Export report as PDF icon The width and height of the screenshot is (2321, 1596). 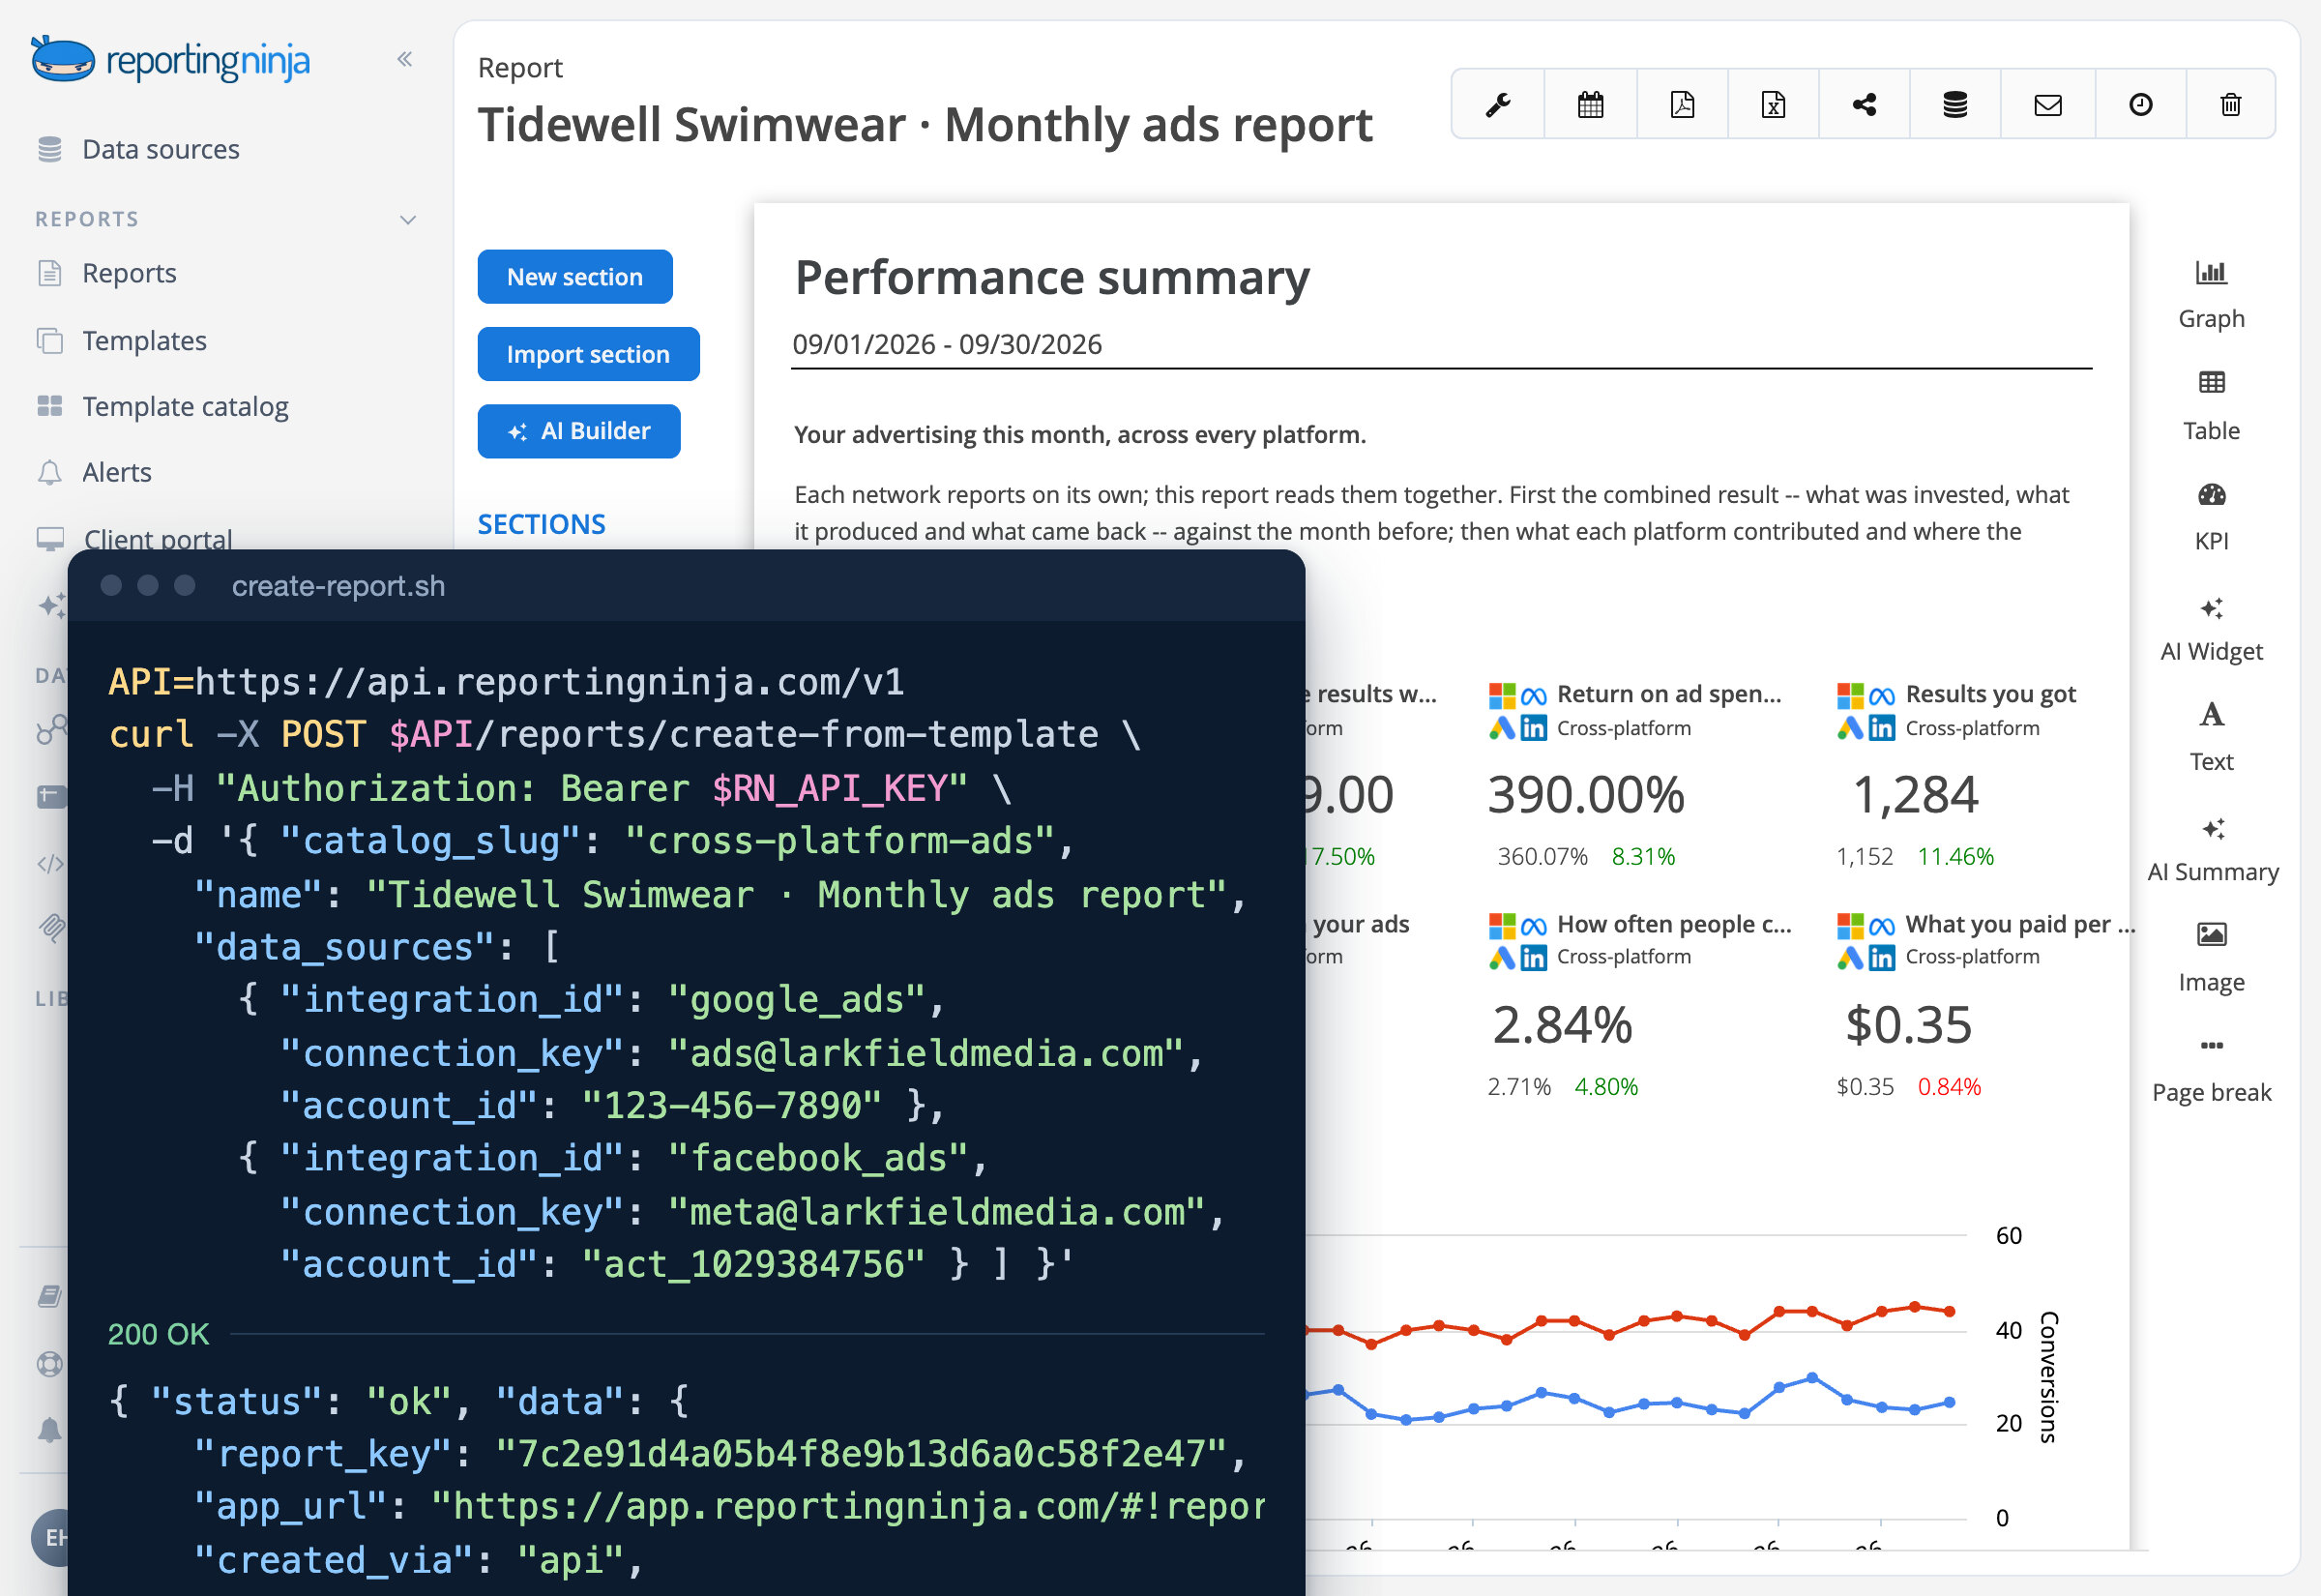click(1683, 104)
